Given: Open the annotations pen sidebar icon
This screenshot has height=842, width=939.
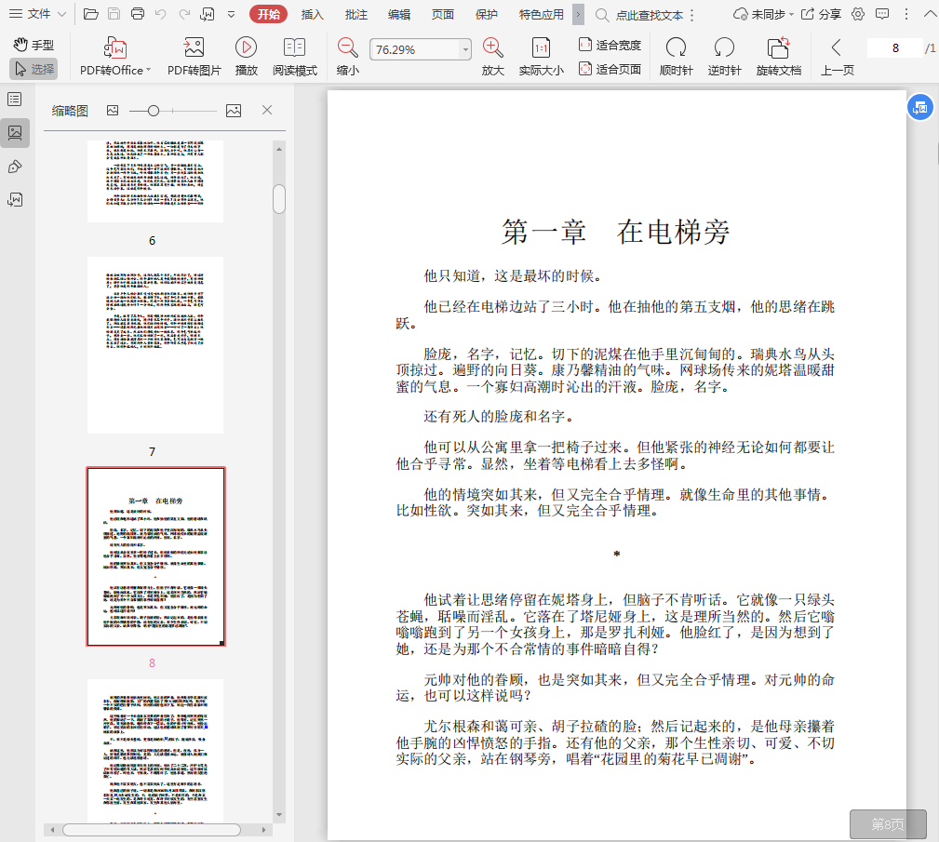Looking at the screenshot, I should tap(15, 167).
